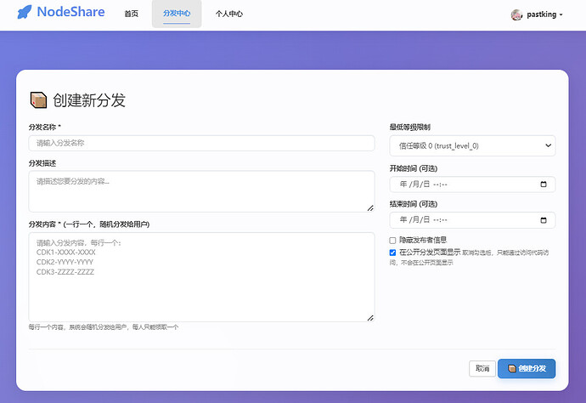
Task: Grab the 分发内容 textarea resize handle
Action: (x=370, y=318)
